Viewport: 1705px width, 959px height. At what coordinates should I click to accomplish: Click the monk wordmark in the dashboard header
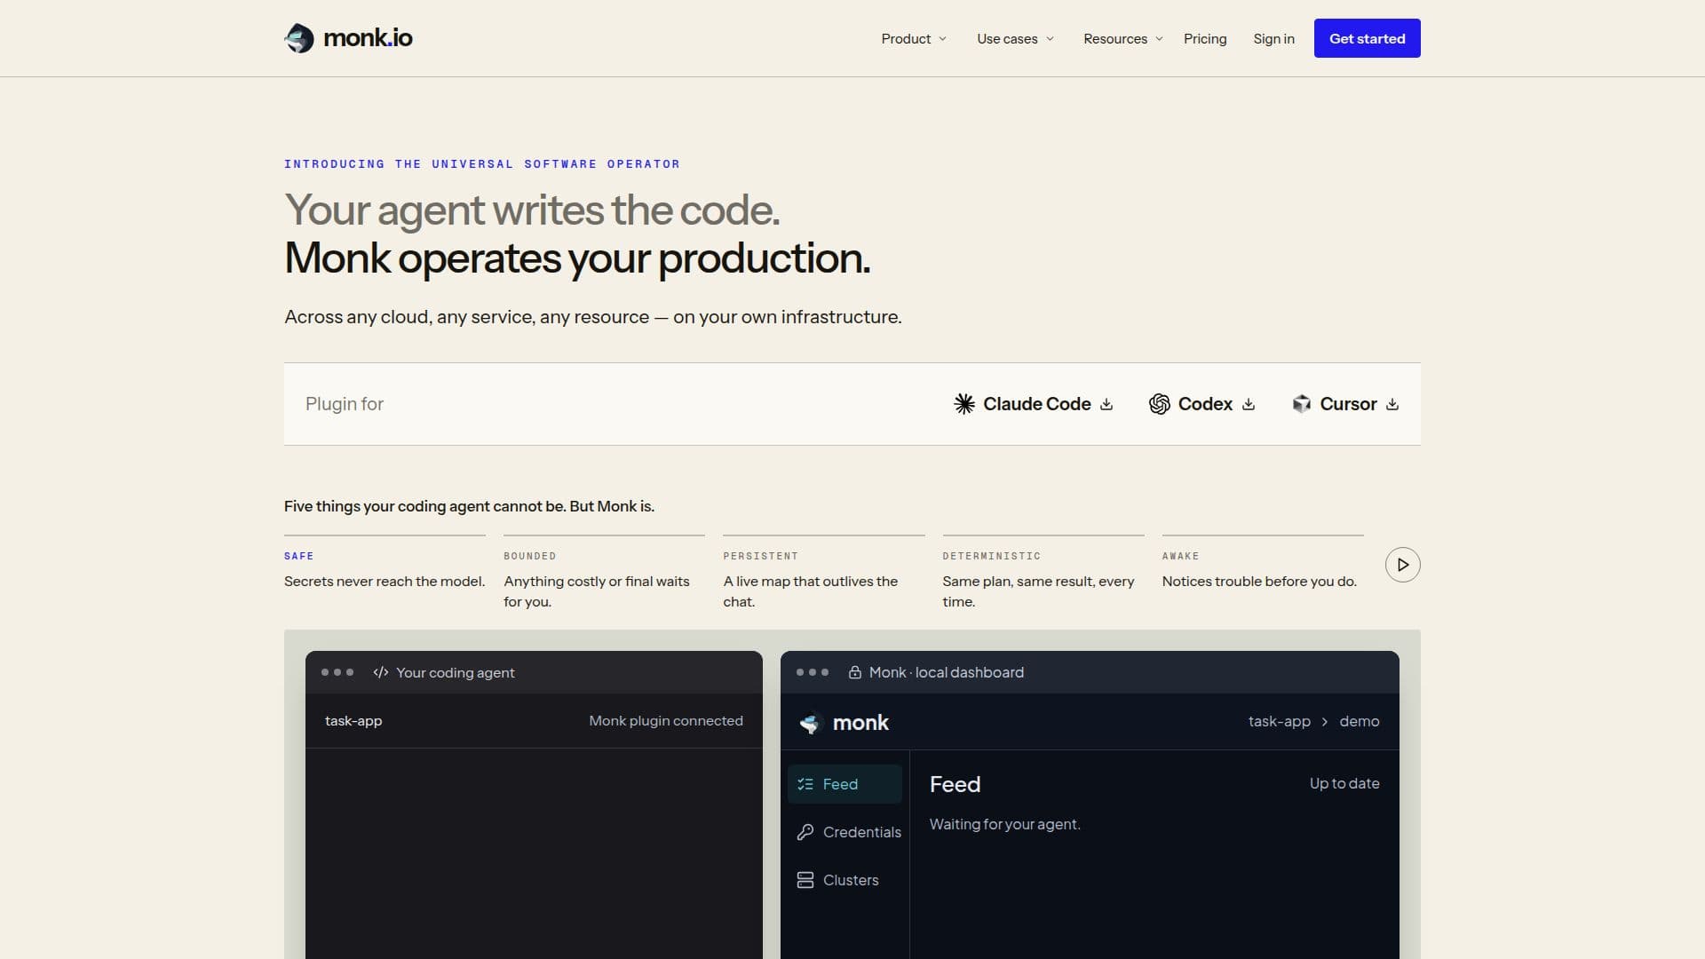(x=860, y=723)
